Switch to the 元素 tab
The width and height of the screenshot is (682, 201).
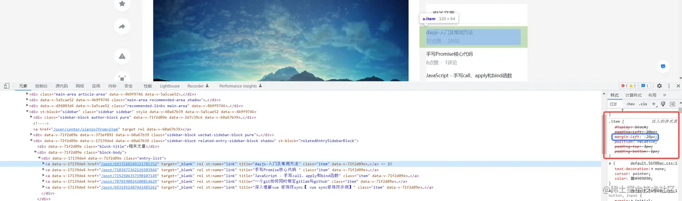[23, 86]
